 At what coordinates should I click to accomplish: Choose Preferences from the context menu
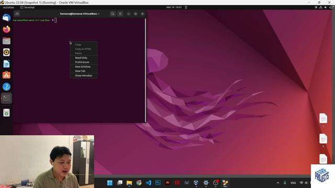pyautogui.click(x=84, y=62)
